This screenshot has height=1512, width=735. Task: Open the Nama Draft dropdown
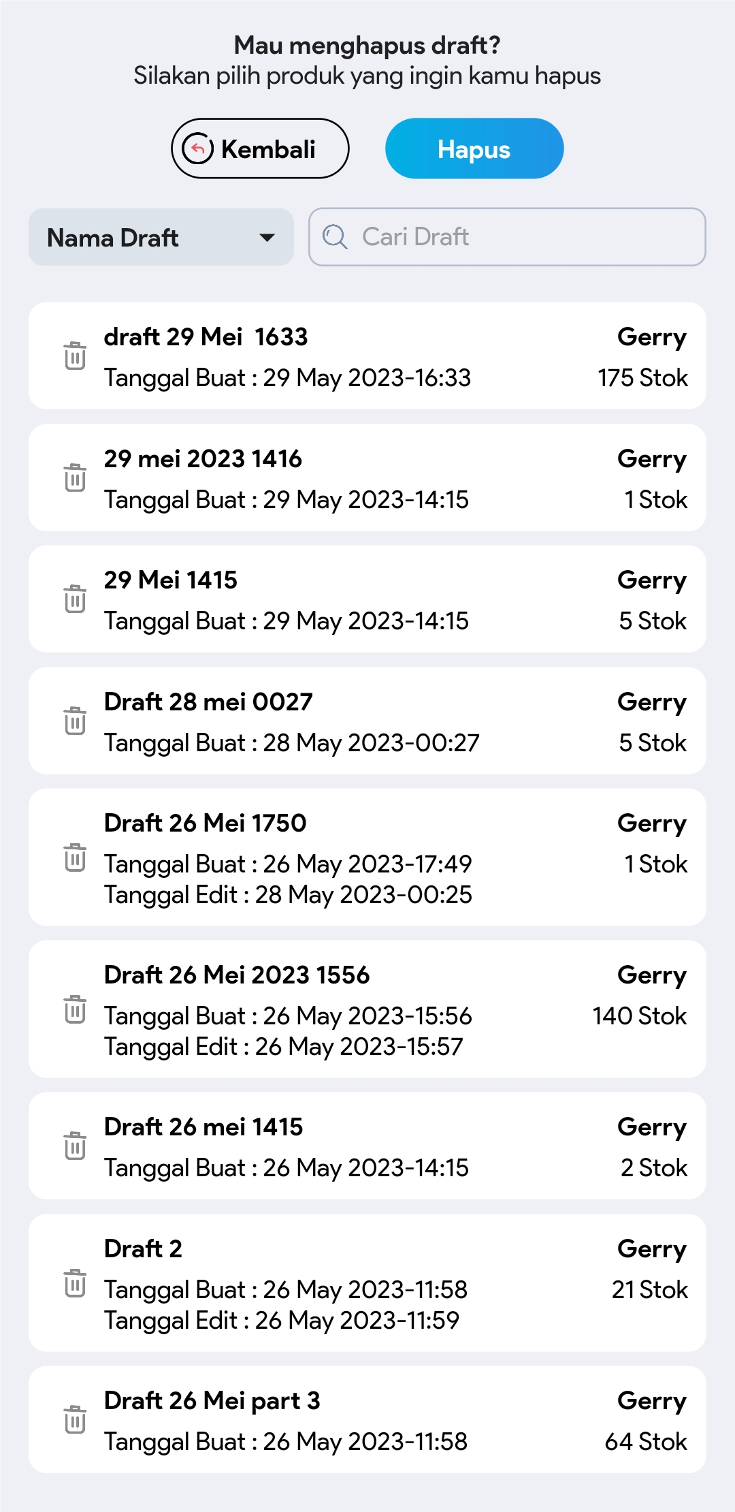click(x=161, y=238)
